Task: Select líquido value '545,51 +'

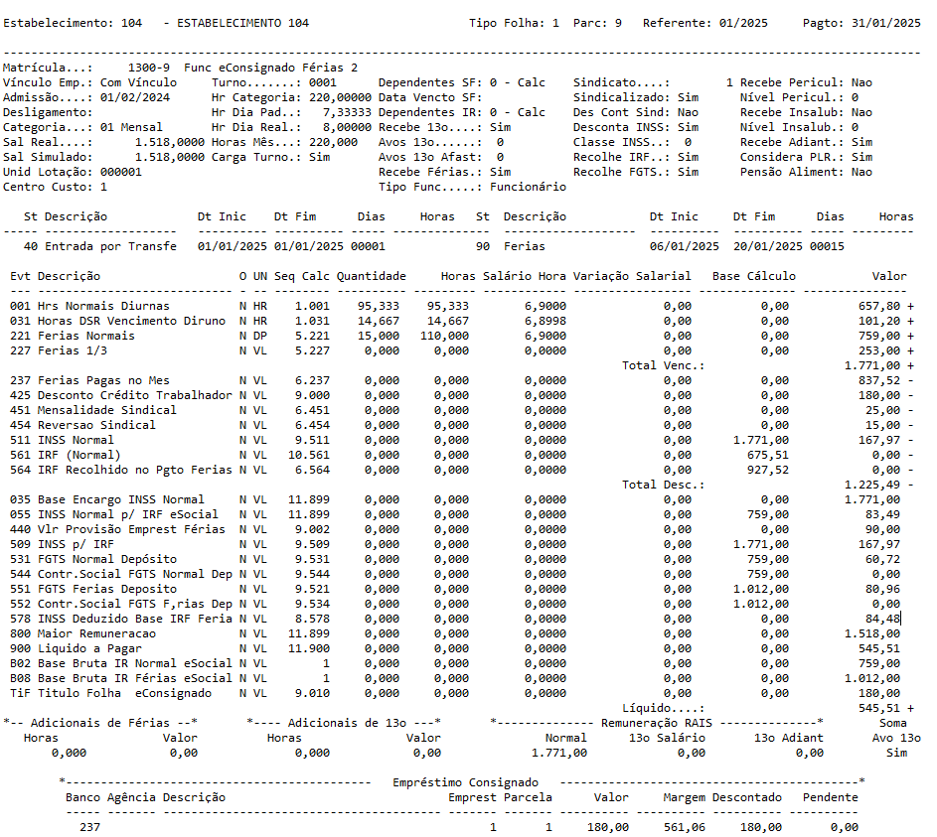Action: (886, 709)
